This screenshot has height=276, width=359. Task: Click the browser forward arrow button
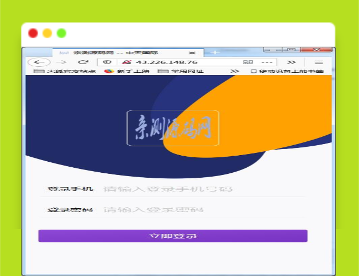point(61,62)
